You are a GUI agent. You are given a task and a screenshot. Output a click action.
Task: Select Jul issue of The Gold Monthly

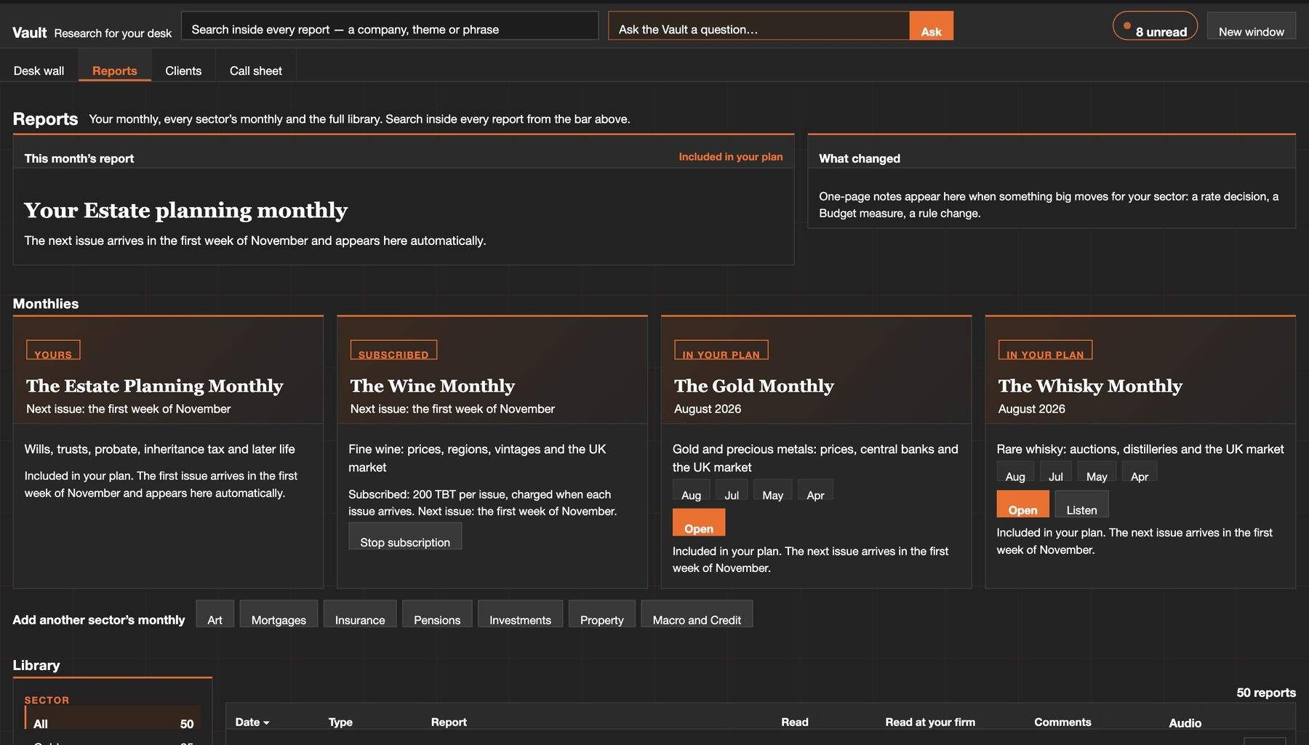point(732,490)
